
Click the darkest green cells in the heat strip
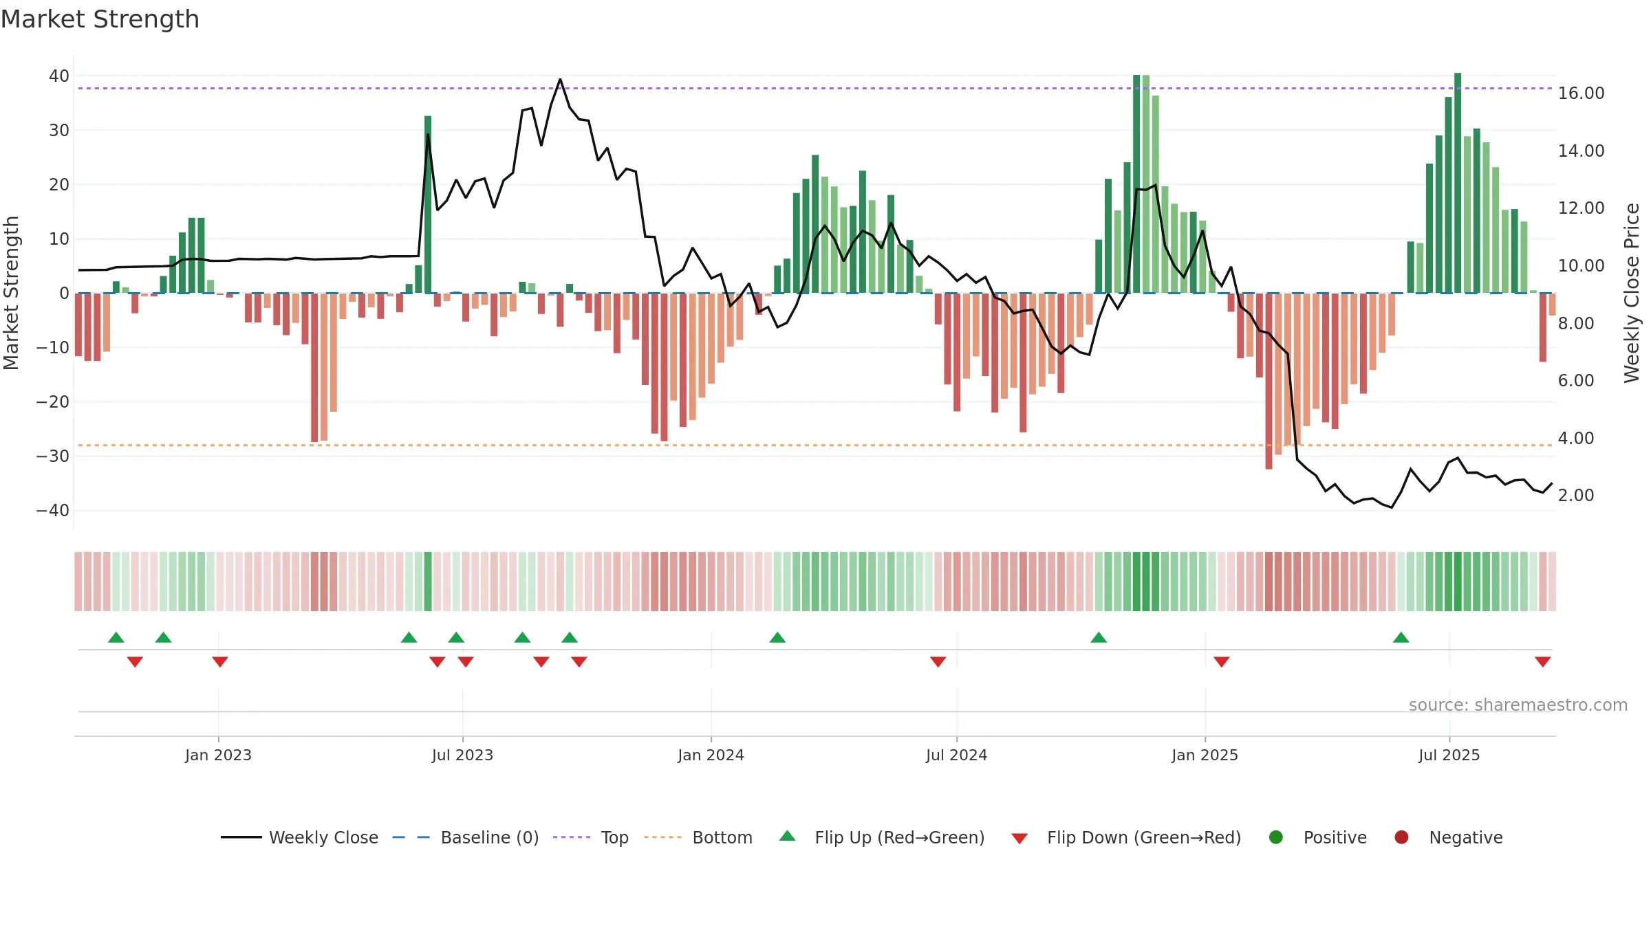[x=1146, y=581]
